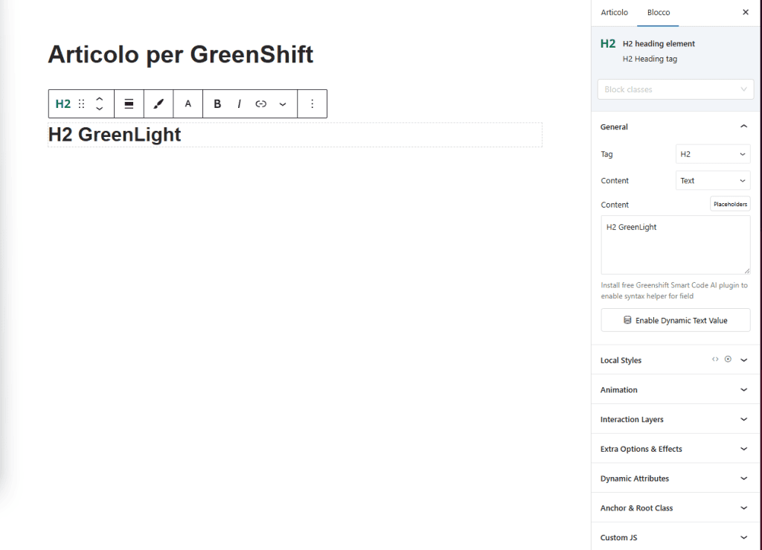Viewport: 762px width, 550px height.
Task: Click the H2 block type icon in toolbar
Action: (x=63, y=103)
